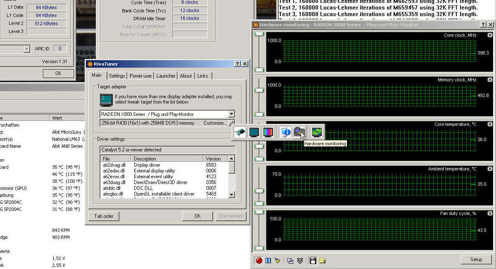
Task: Select the ati3duag.dll DirectDraw/Direct3D driver row
Action: (x=164, y=182)
